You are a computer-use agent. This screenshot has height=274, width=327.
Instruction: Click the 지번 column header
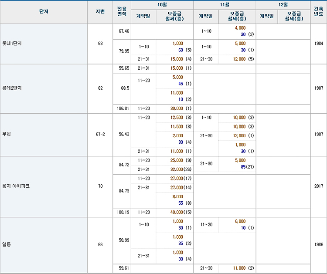[x=100, y=12]
